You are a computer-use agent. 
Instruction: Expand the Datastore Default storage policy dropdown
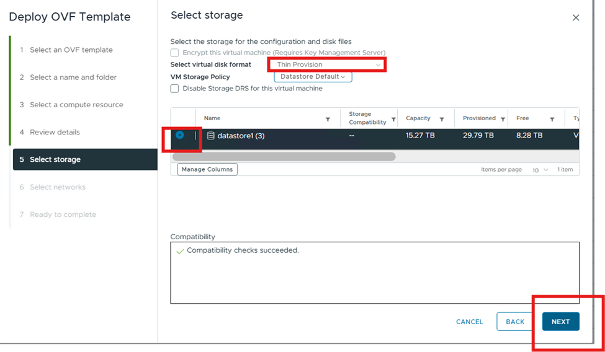coord(313,77)
